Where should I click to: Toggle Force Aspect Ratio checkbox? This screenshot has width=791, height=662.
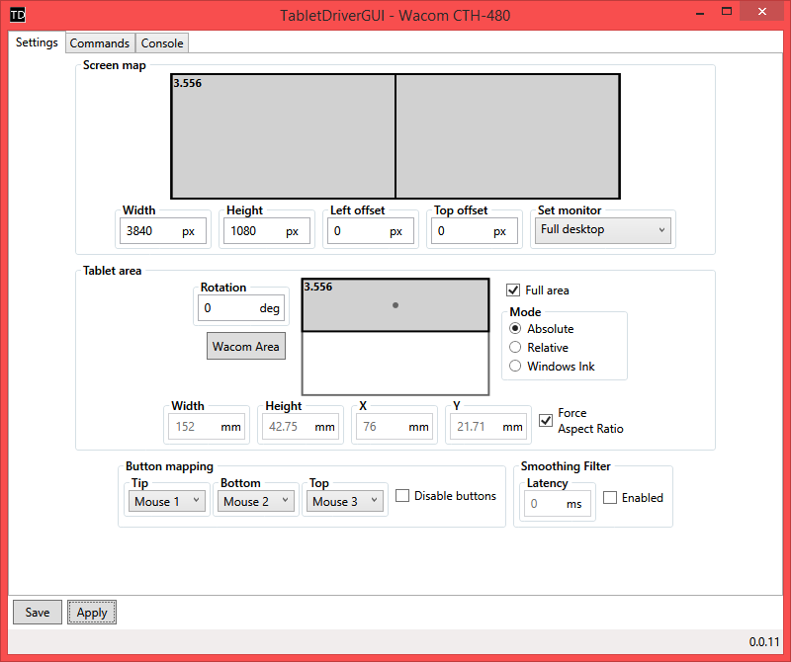coord(546,420)
